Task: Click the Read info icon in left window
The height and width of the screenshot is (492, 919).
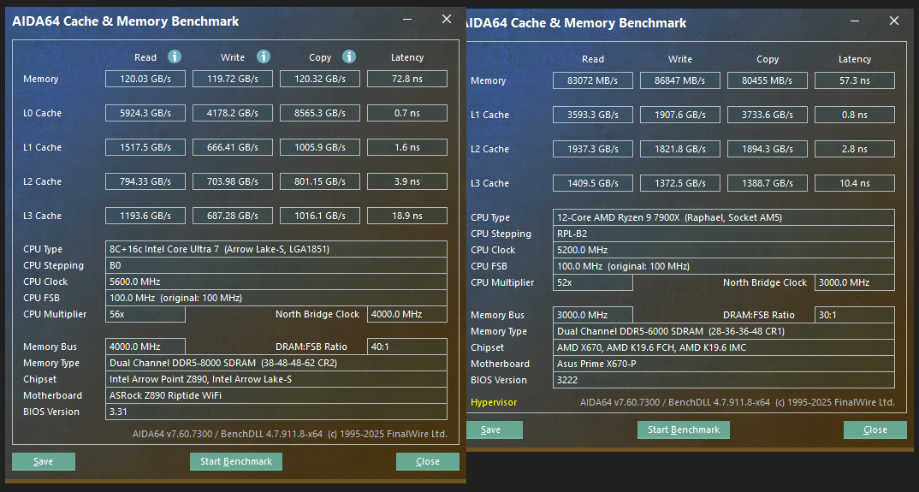Action: coord(175,56)
